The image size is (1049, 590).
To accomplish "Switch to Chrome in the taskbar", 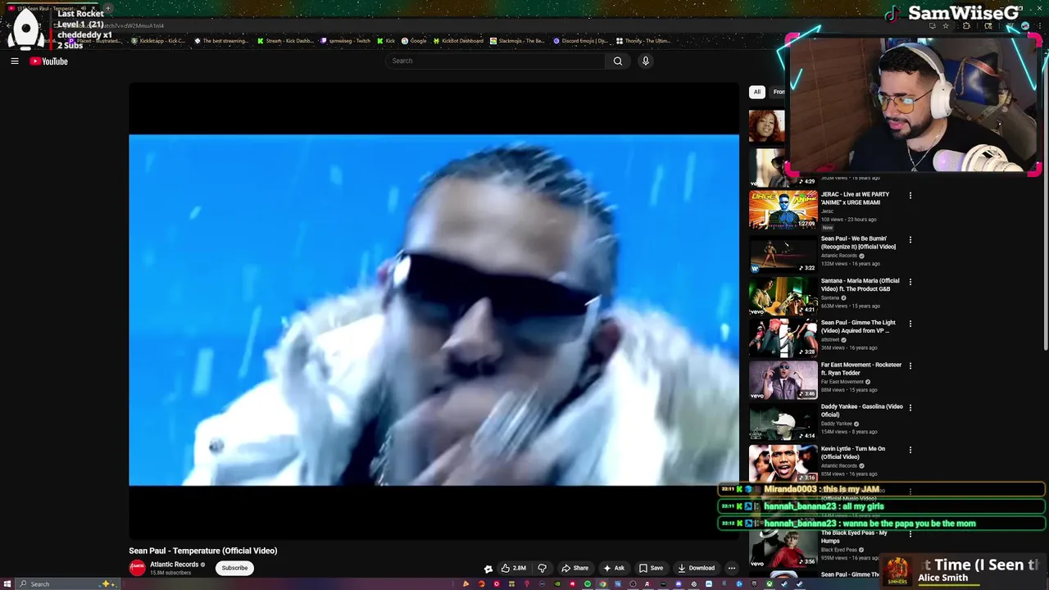I will 602,584.
